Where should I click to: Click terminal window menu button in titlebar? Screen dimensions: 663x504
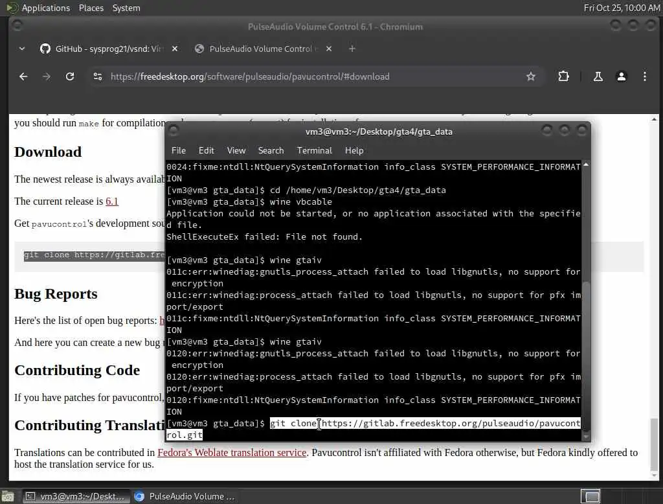coord(174,131)
